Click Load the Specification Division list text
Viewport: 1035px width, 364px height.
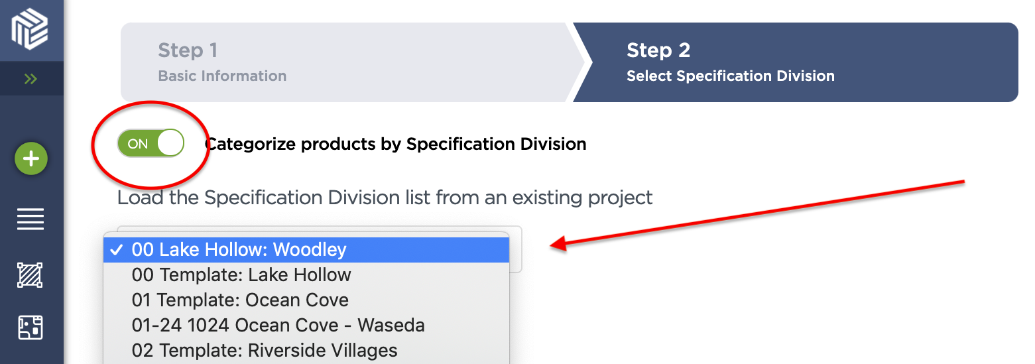(385, 198)
